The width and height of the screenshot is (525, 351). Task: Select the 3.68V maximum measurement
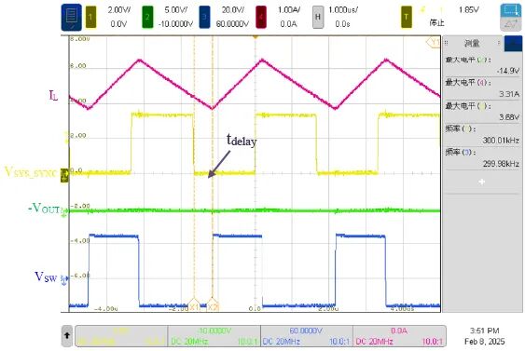tap(482, 112)
